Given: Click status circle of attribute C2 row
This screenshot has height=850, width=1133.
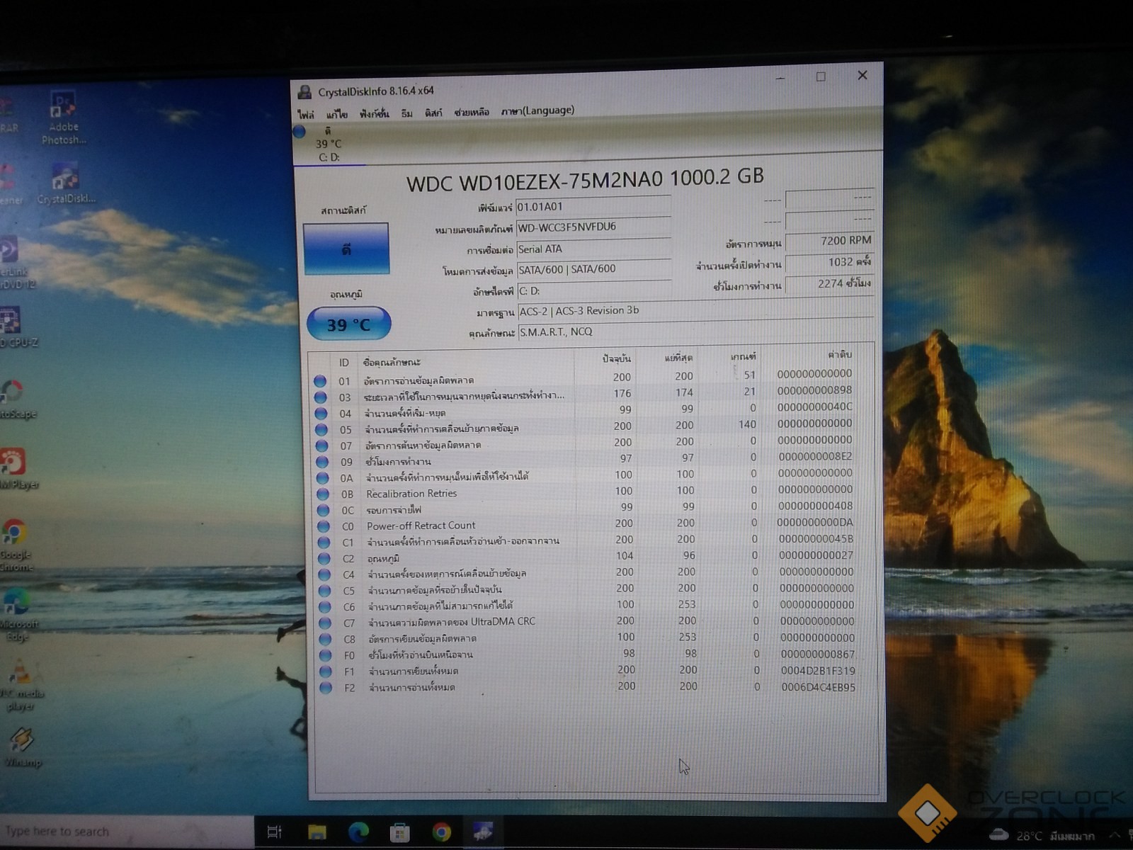Looking at the screenshot, I should [x=324, y=559].
